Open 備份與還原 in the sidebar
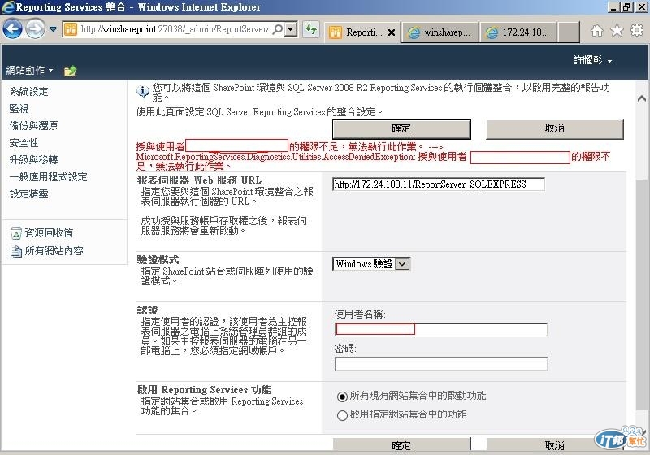The image size is (650, 455). point(33,126)
